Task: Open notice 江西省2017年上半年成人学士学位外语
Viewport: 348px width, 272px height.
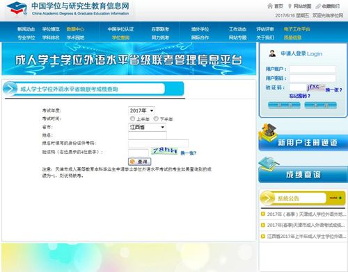Action: pyautogui.click(x=306, y=236)
